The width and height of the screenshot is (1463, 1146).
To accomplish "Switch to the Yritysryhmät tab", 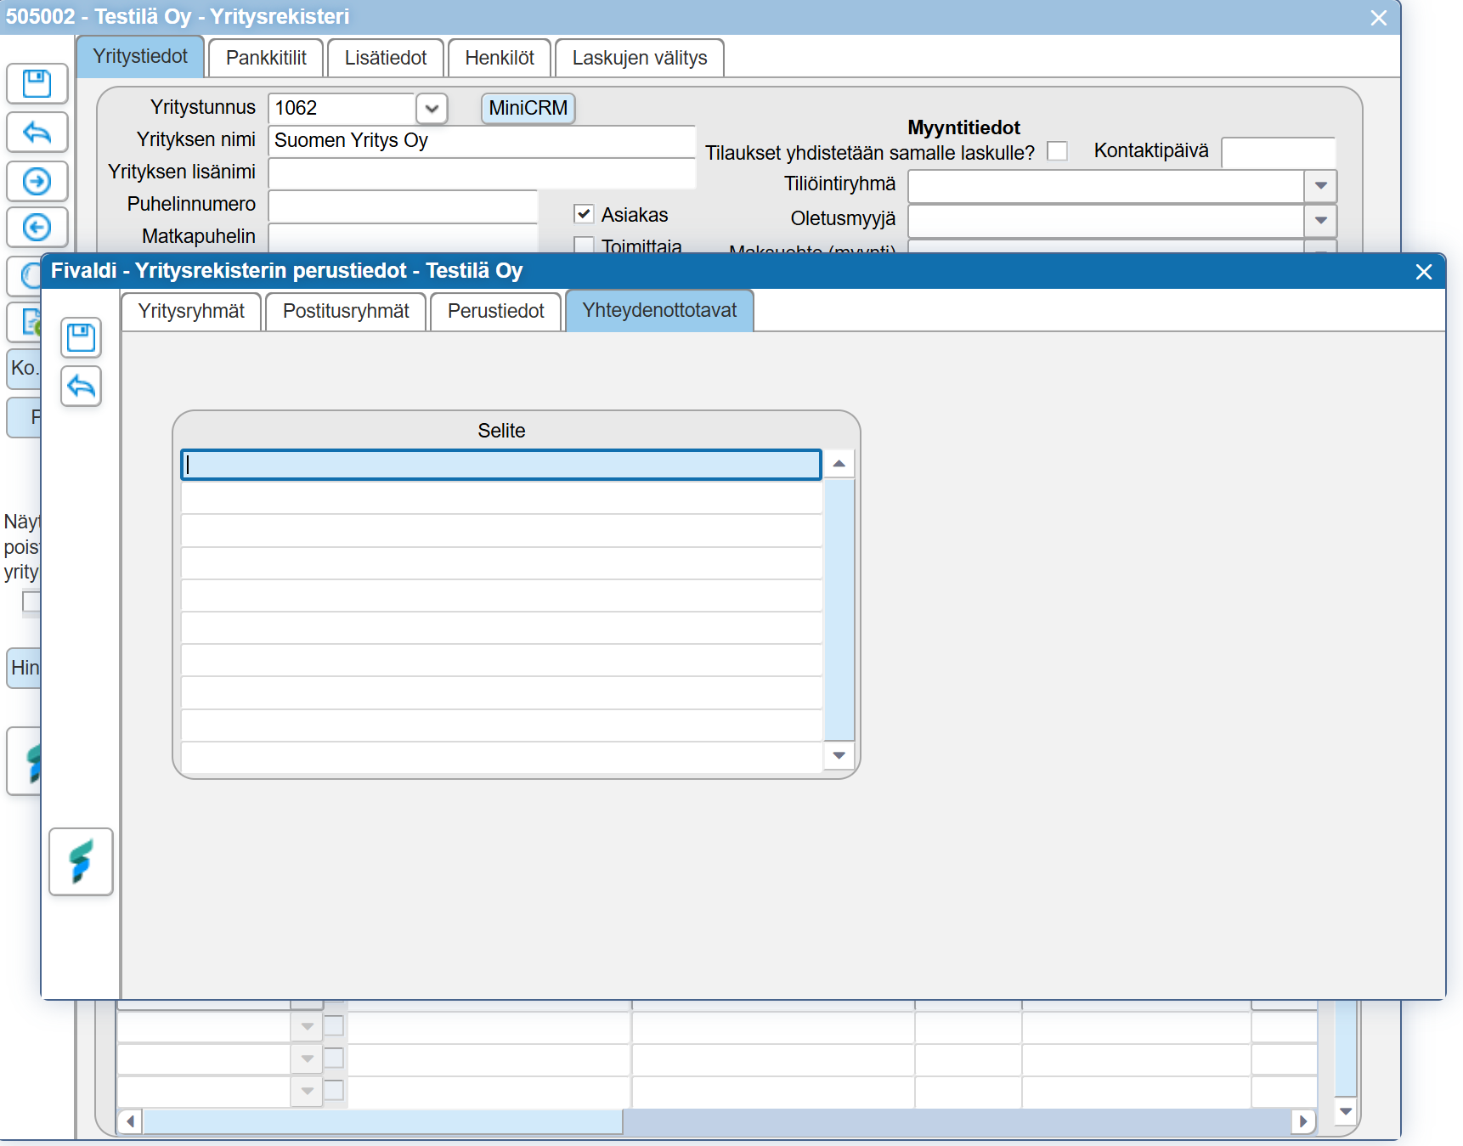I will click(x=191, y=311).
